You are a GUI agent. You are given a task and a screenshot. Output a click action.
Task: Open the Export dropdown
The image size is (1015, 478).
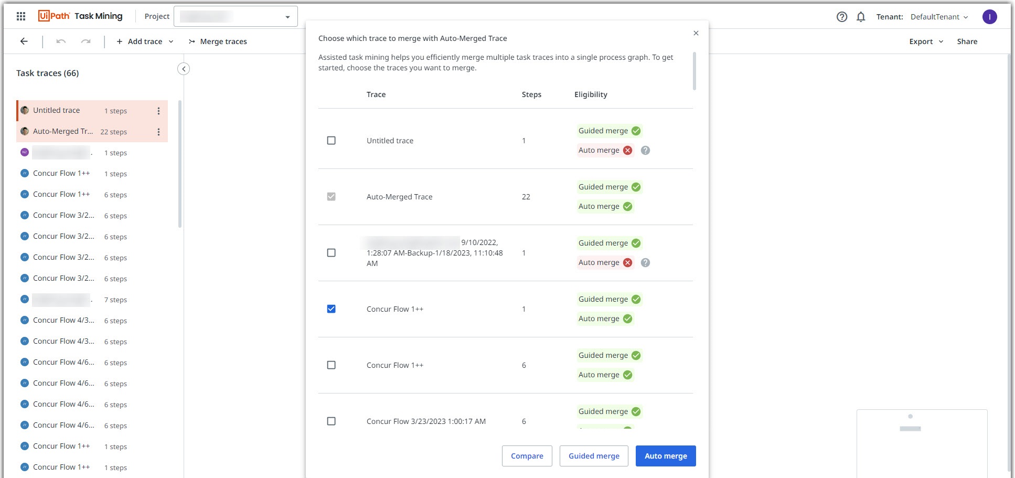coord(926,41)
